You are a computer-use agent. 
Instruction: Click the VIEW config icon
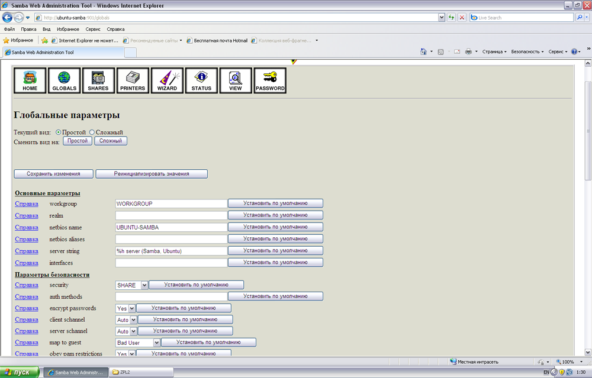pos(236,80)
